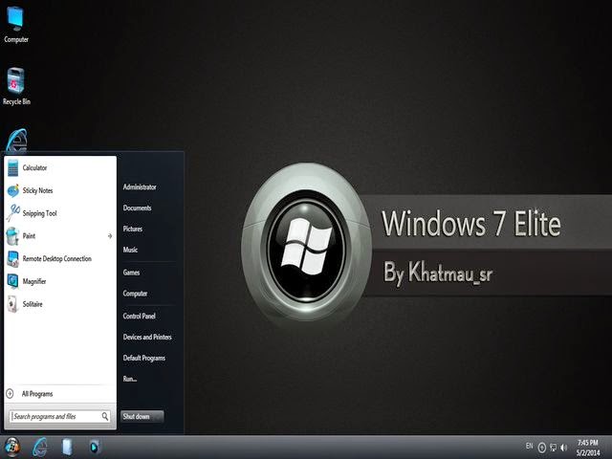Click in Search programs and files box

tap(59, 417)
